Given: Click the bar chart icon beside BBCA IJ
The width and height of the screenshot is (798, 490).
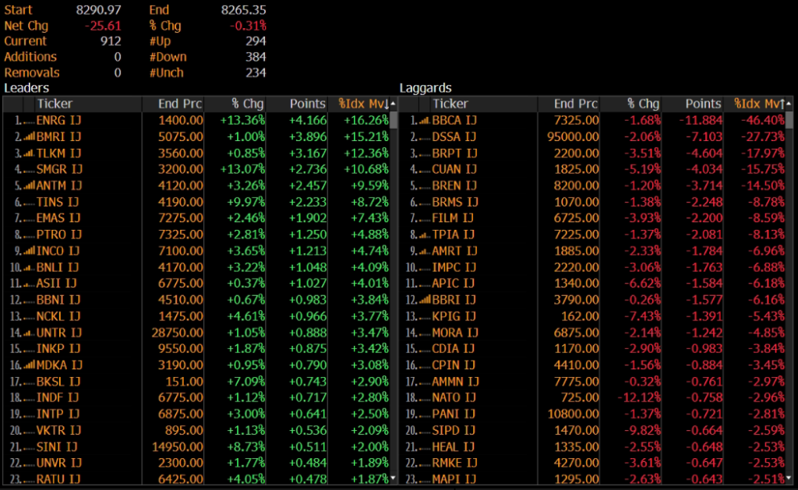Looking at the screenshot, I should coord(423,121).
